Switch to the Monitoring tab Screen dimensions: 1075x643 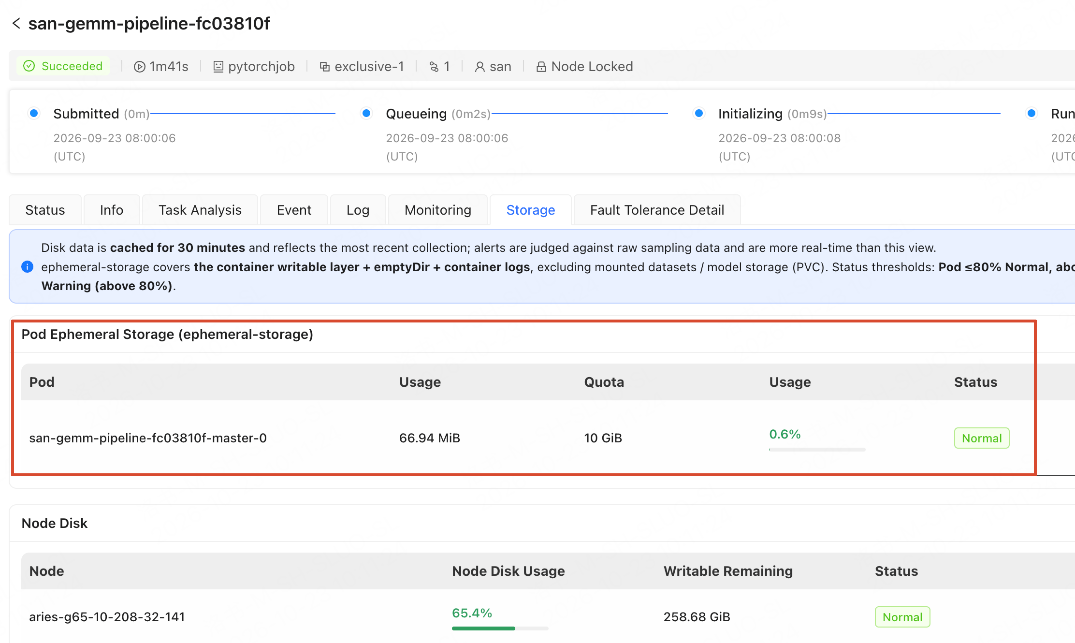pos(438,210)
